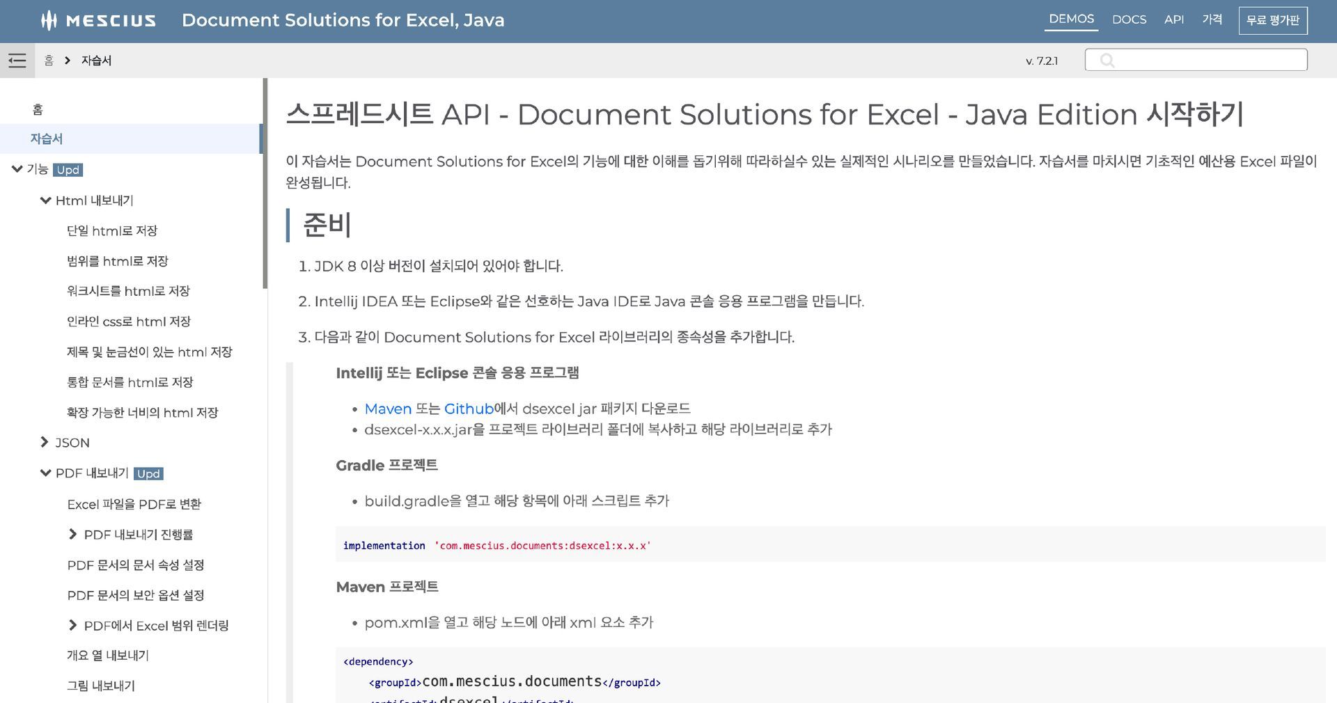Viewport: 1337px width, 703px height.
Task: Open 제목 및 눈금선이 있는 html 저장
Action: point(150,352)
